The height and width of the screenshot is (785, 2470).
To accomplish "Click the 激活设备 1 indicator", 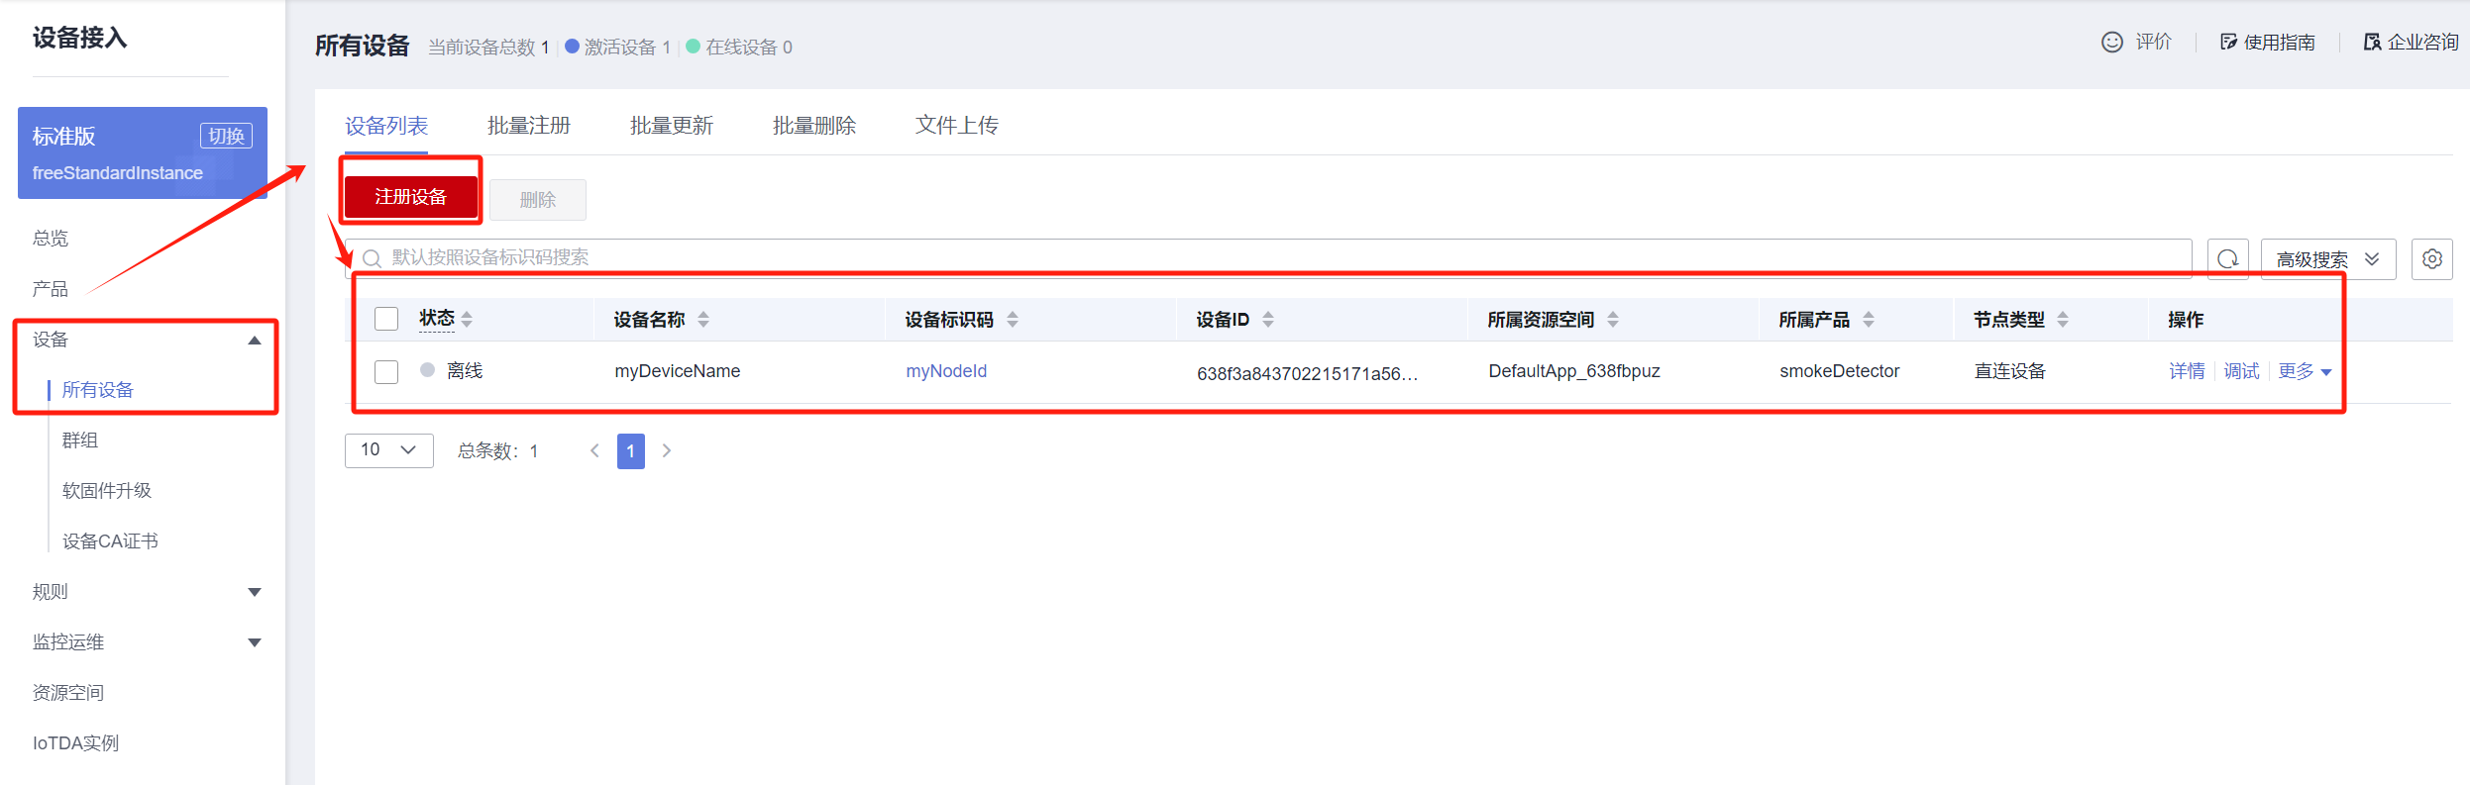I will pyautogui.click(x=618, y=48).
